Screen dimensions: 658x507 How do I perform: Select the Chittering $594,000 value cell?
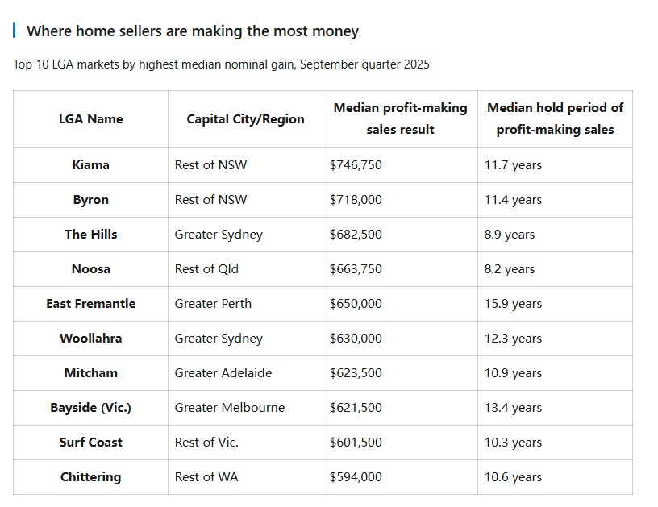pos(356,477)
